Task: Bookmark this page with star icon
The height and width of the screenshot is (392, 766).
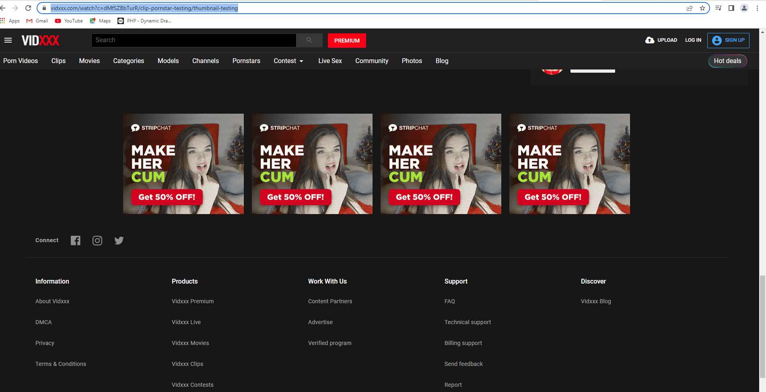Action: coord(702,8)
